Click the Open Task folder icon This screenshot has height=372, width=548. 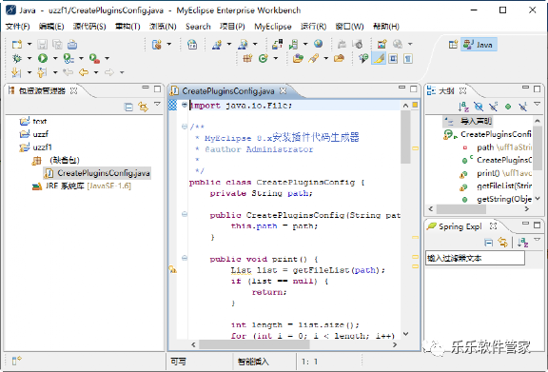click(339, 58)
